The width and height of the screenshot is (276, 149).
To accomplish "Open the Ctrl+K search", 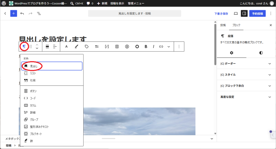I will (x=77, y=3).
